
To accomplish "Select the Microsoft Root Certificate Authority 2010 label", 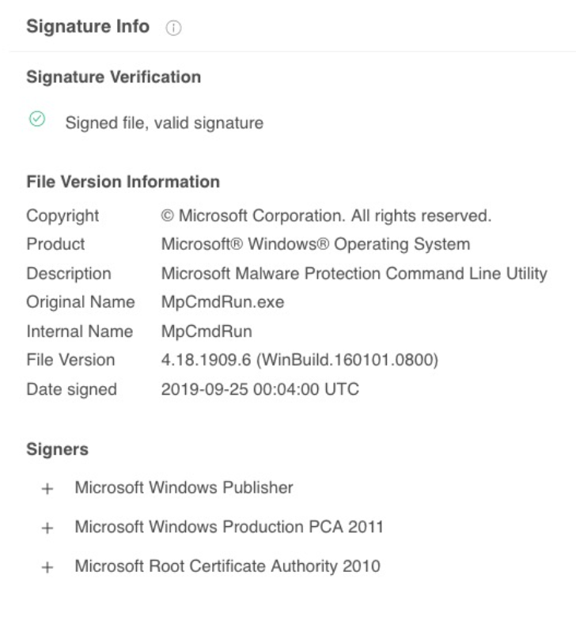I will click(227, 566).
